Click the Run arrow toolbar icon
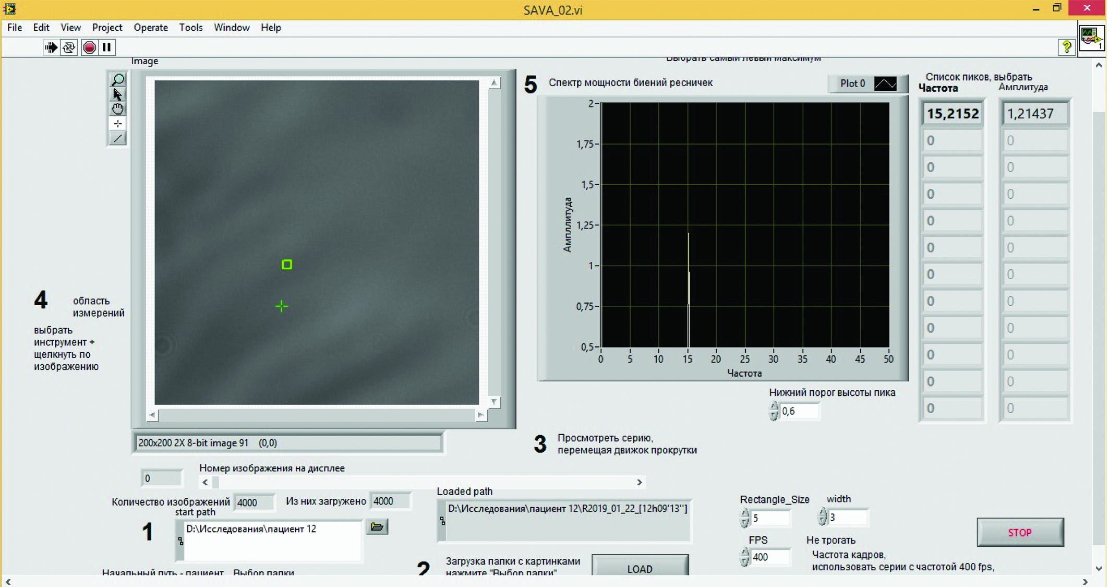Image resolution: width=1109 pixels, height=587 pixels. (x=51, y=47)
